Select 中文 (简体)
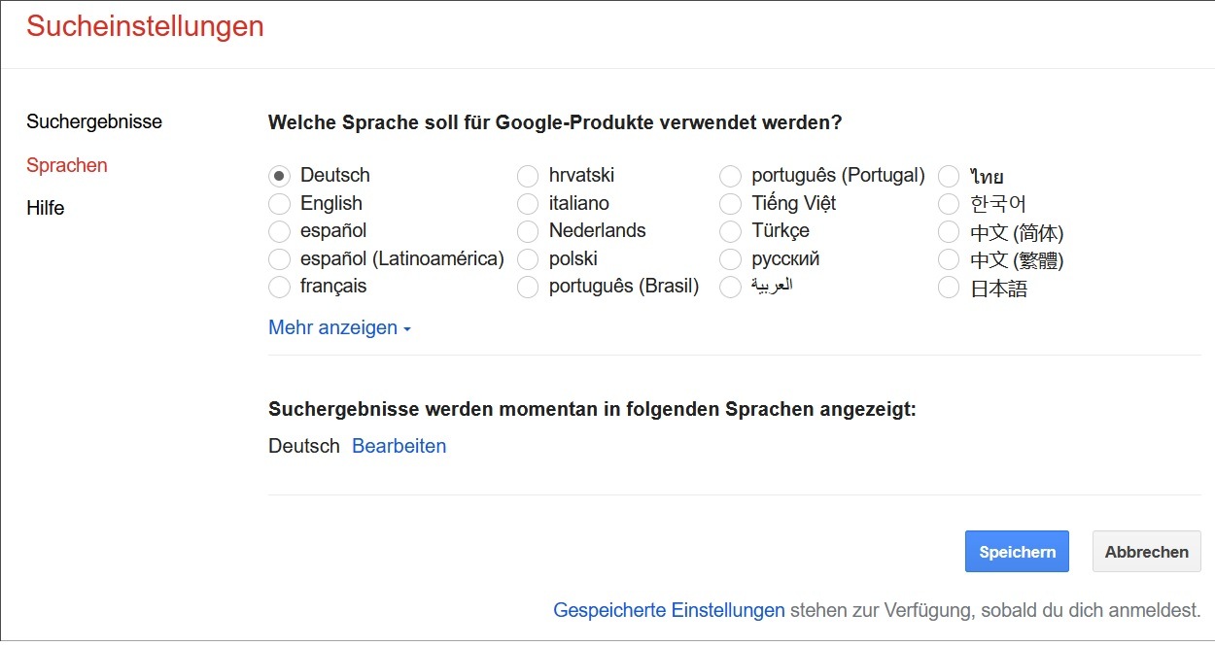Screen dimensions: 1215x647 pos(949,231)
